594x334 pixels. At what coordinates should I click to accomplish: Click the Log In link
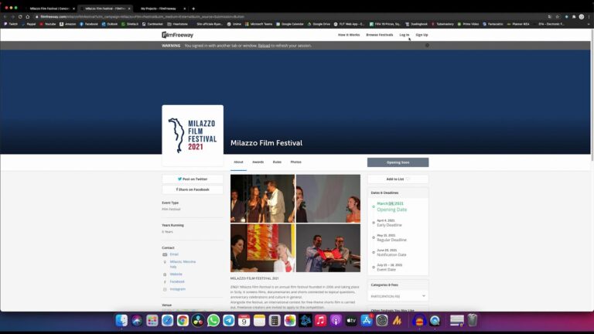(x=404, y=35)
